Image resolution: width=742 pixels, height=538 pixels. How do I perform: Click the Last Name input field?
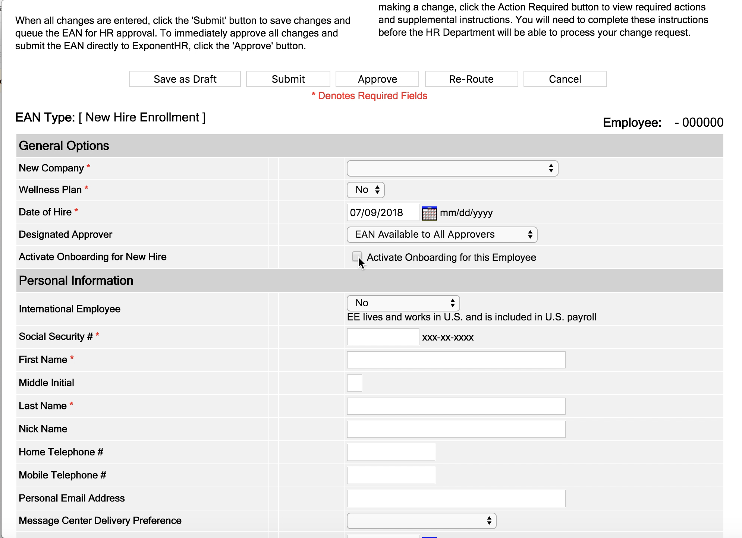point(456,406)
